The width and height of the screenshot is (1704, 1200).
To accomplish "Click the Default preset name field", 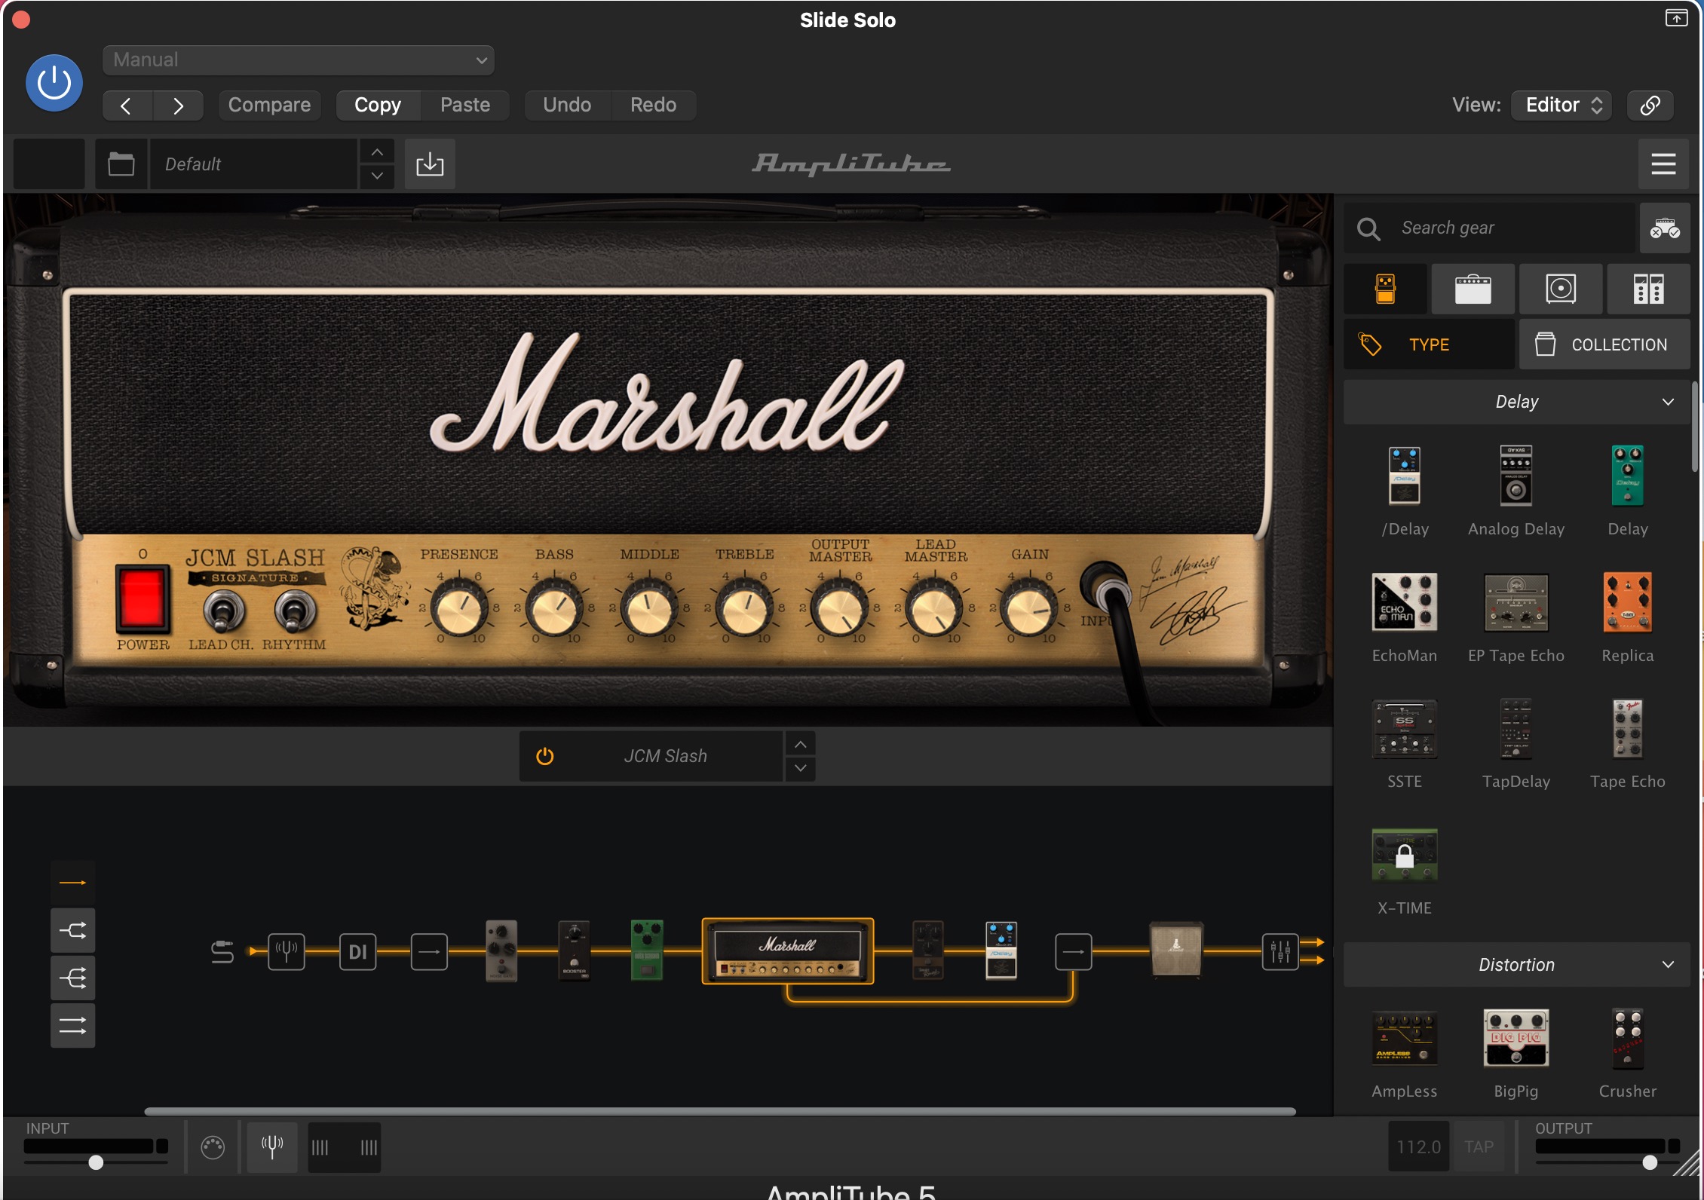I will 253,164.
